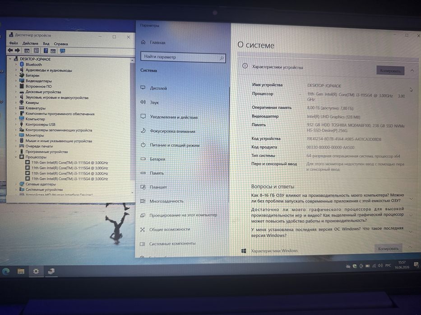Open Microsoft Edge from the taskbar
421x315 pixels.
(x=6, y=271)
